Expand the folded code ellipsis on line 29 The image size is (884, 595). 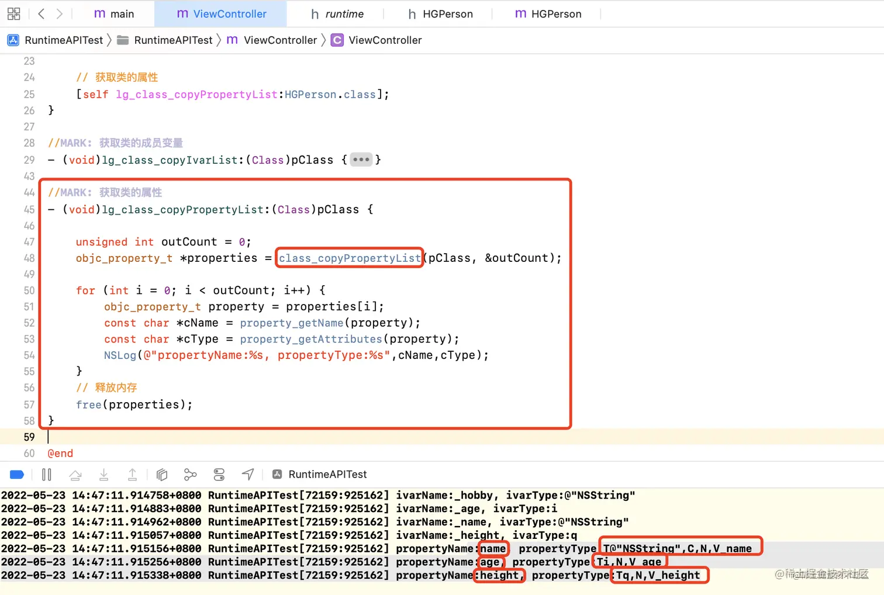point(361,160)
